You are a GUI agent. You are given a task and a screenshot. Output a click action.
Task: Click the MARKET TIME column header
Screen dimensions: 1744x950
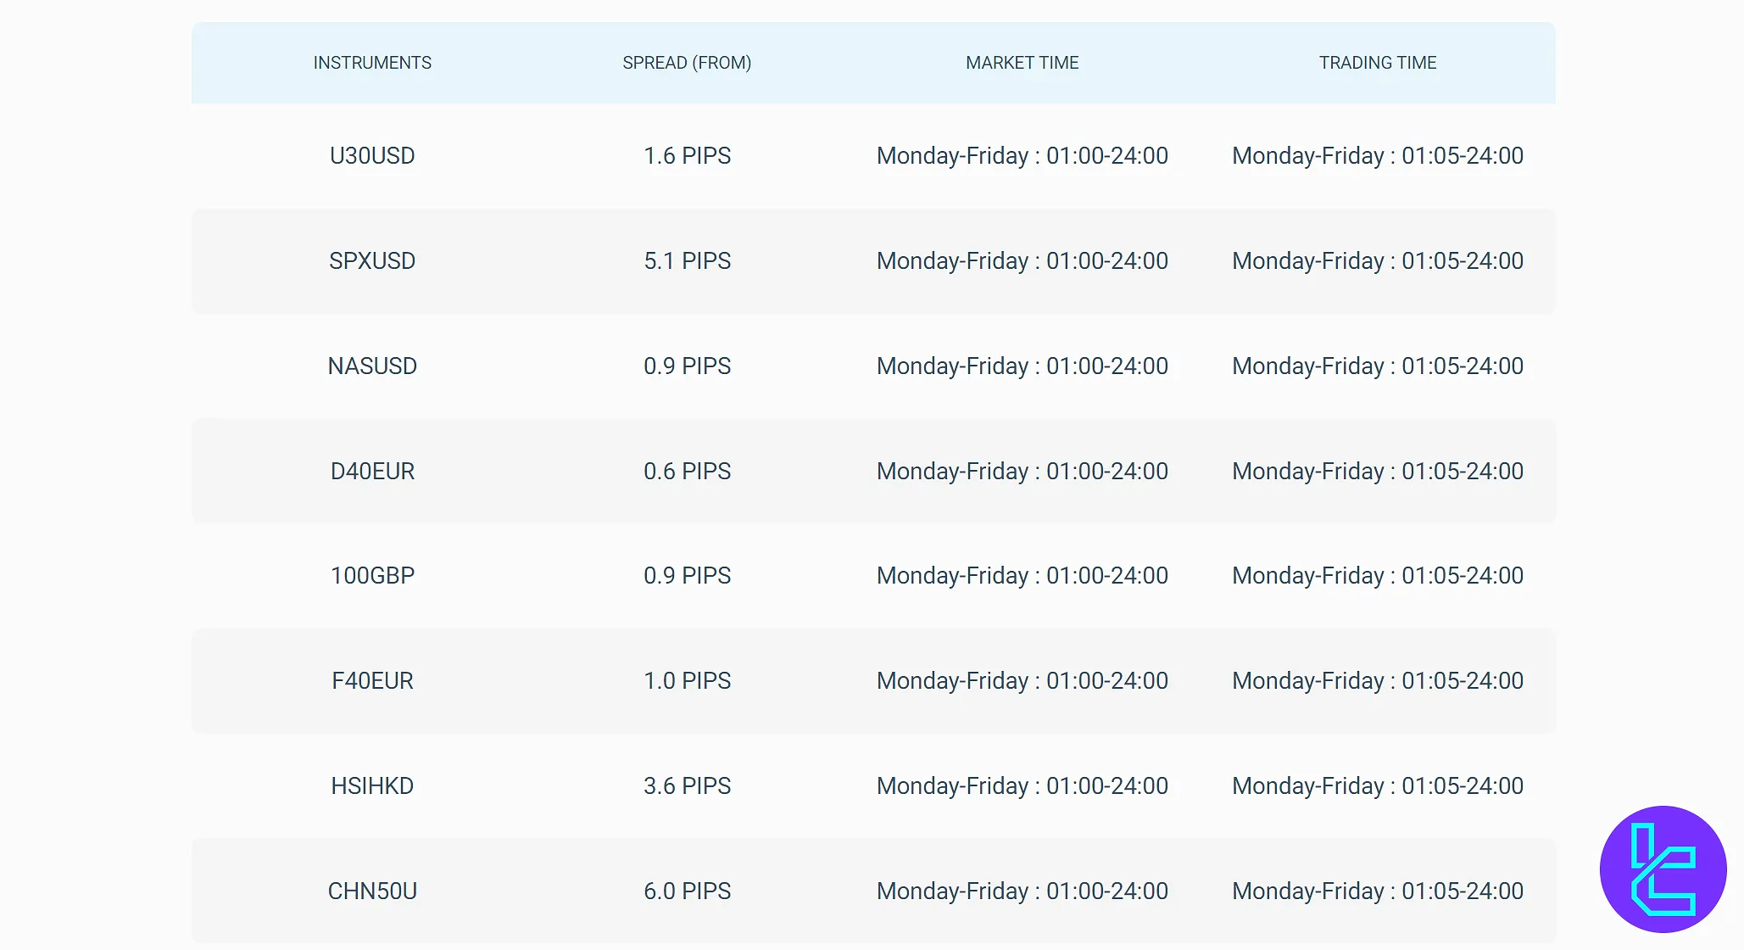(1022, 63)
